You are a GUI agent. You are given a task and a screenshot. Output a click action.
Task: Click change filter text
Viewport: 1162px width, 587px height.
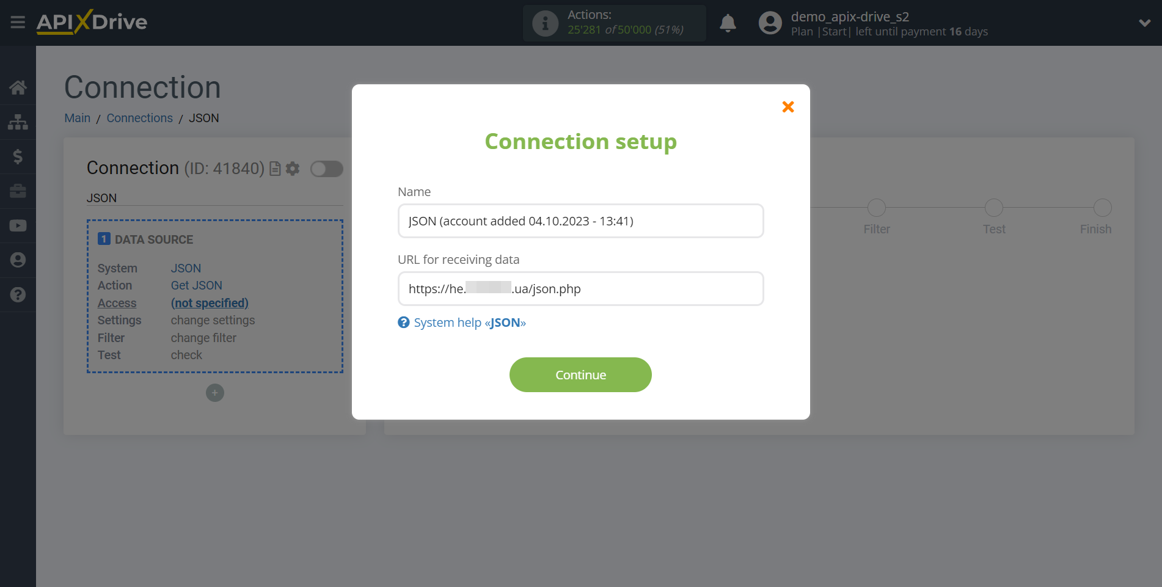click(203, 338)
